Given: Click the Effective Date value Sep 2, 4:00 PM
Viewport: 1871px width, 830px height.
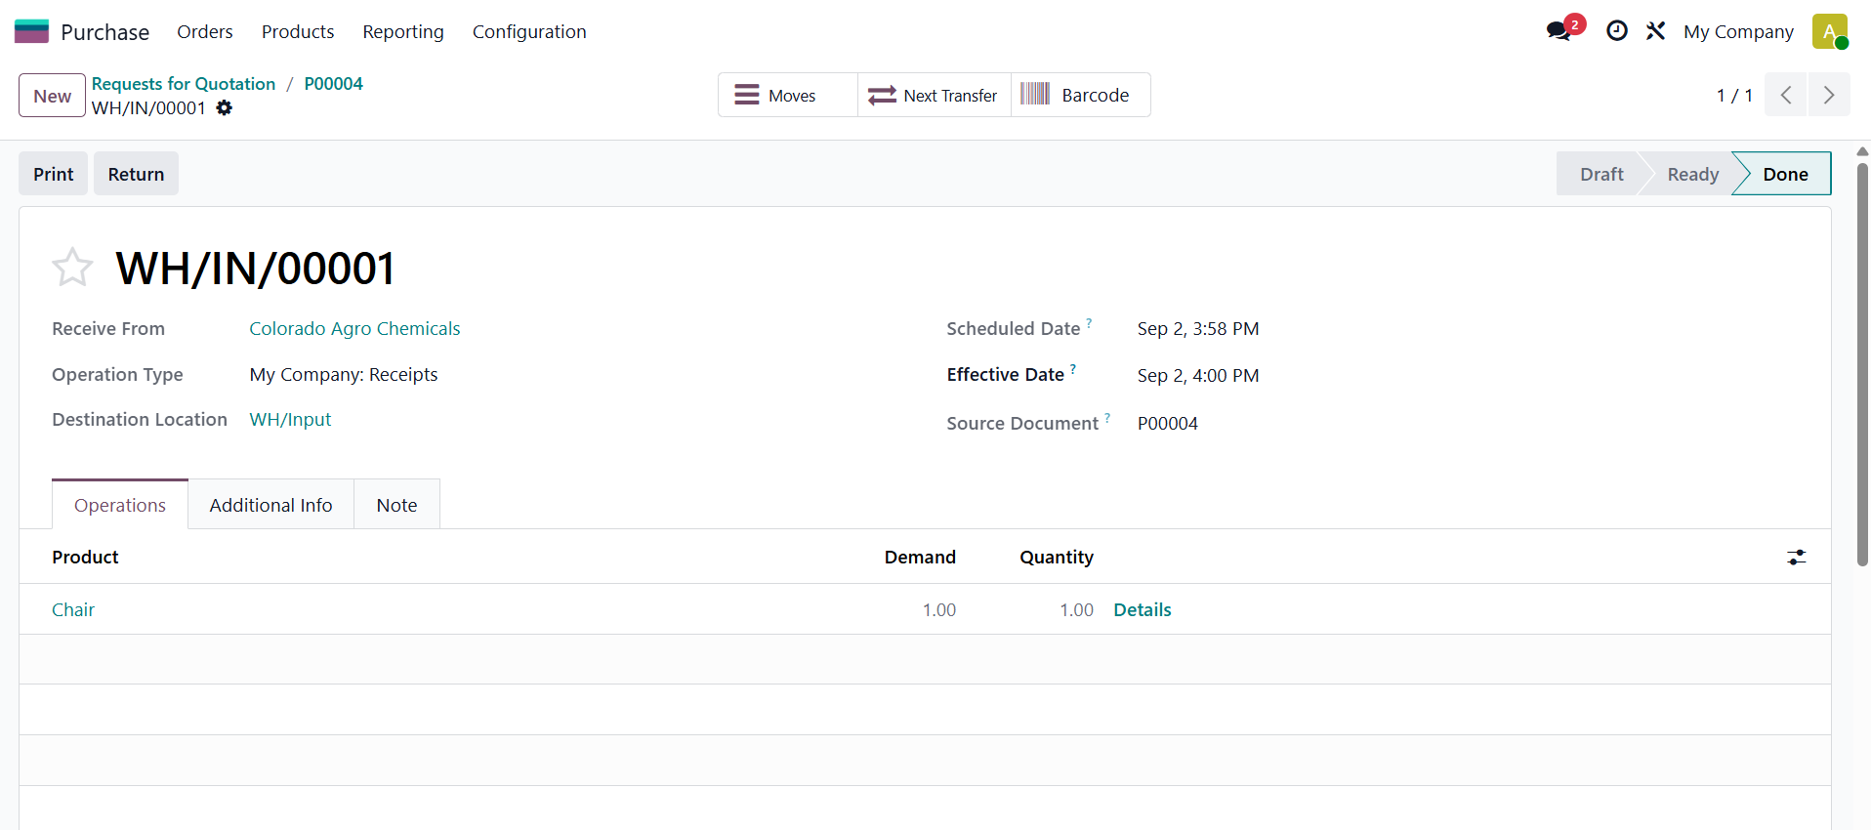Looking at the screenshot, I should click(x=1198, y=376).
